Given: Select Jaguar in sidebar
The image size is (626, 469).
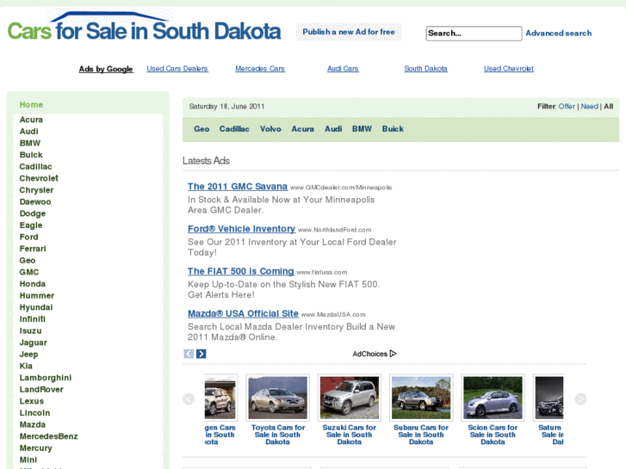Looking at the screenshot, I should (33, 342).
